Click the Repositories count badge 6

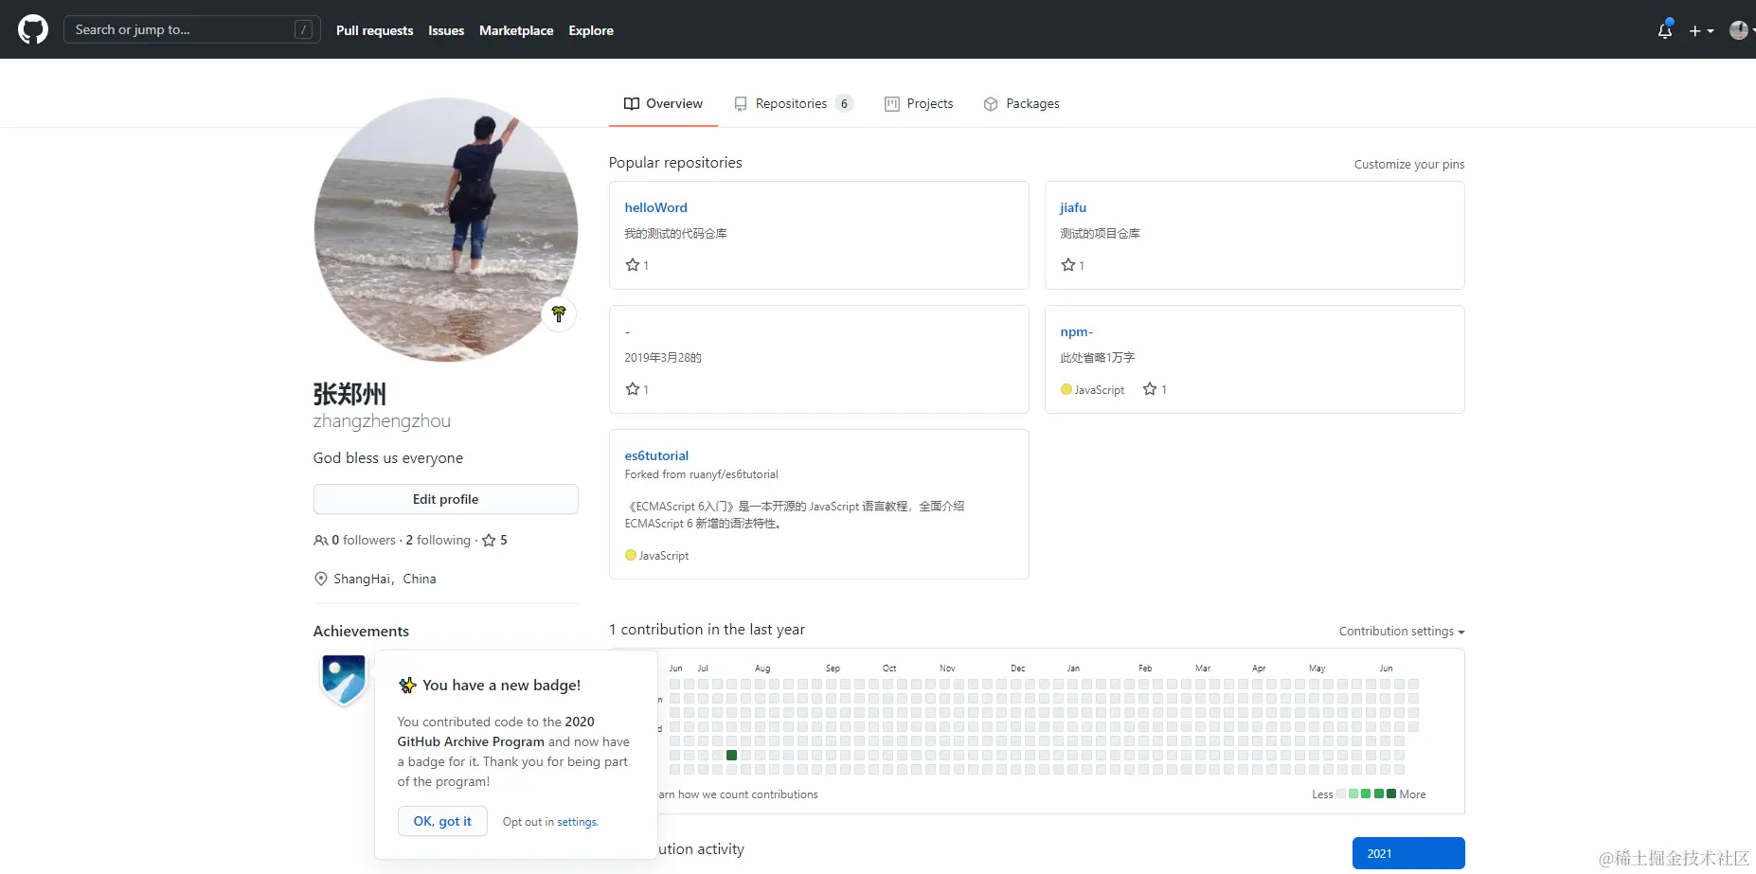pos(845,103)
